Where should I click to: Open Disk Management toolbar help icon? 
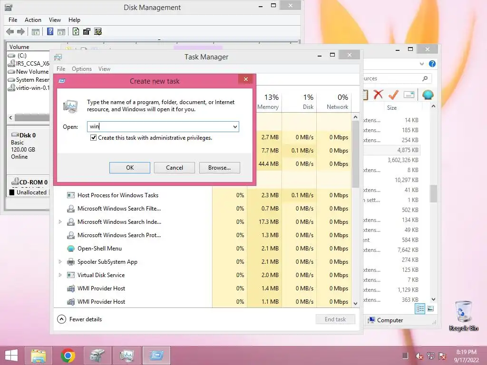point(50,31)
